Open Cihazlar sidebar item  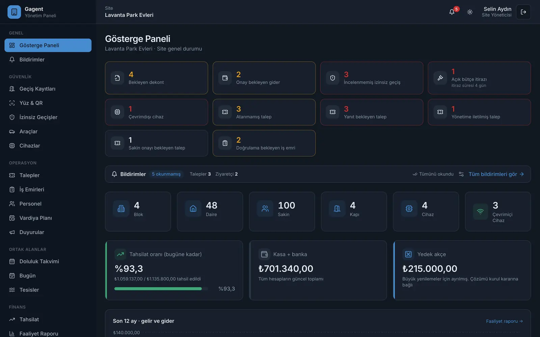[x=48, y=146]
